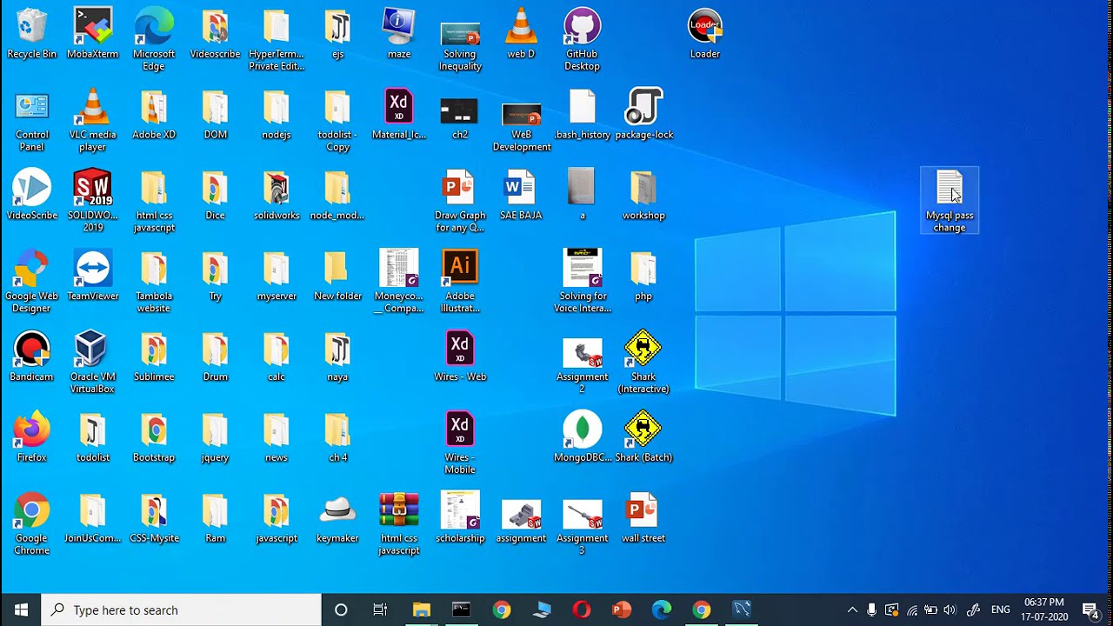Open Opera from the taskbar
Image resolution: width=1113 pixels, height=626 pixels.
(x=582, y=609)
